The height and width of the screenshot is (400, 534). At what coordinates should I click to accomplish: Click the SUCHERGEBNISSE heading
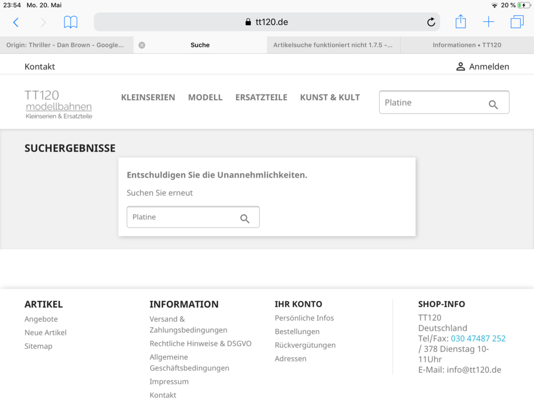click(70, 148)
